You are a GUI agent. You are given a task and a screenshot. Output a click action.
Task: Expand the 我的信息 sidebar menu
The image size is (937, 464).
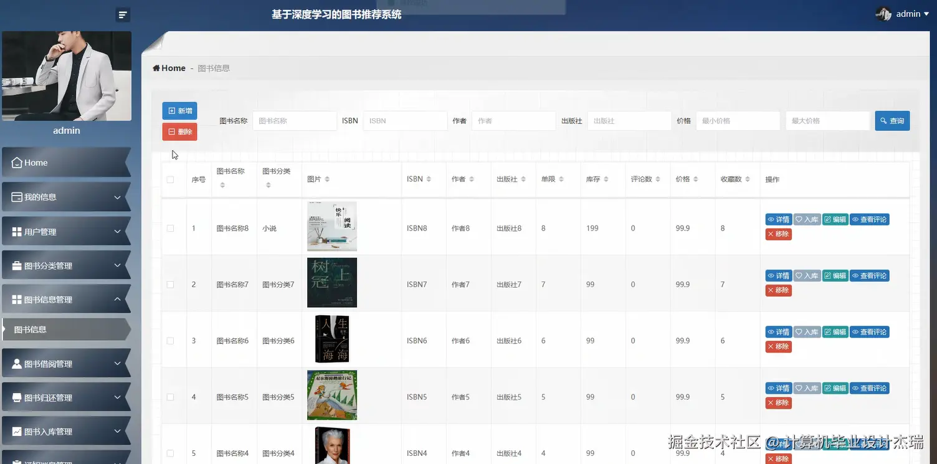[x=66, y=197]
